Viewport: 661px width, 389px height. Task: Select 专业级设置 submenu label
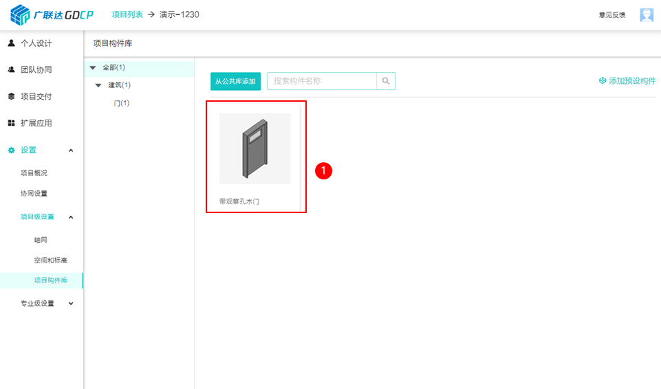(37, 304)
